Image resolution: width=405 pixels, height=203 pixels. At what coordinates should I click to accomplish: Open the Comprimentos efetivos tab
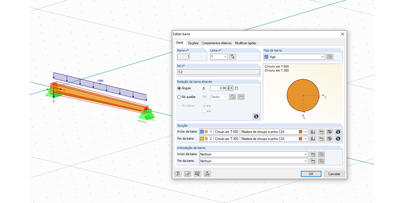pos(216,43)
